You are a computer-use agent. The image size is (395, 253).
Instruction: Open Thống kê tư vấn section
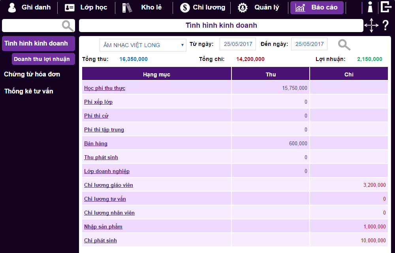(28, 91)
